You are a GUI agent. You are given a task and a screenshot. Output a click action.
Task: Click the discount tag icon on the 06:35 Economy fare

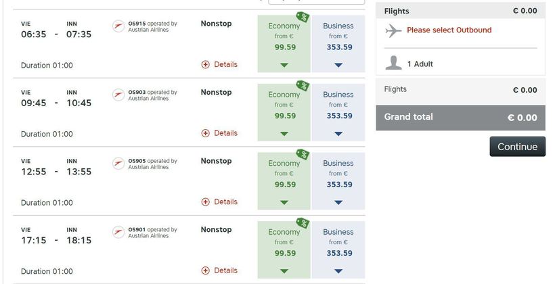303,17
